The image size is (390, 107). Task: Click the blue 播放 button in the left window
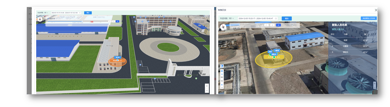click(88, 13)
